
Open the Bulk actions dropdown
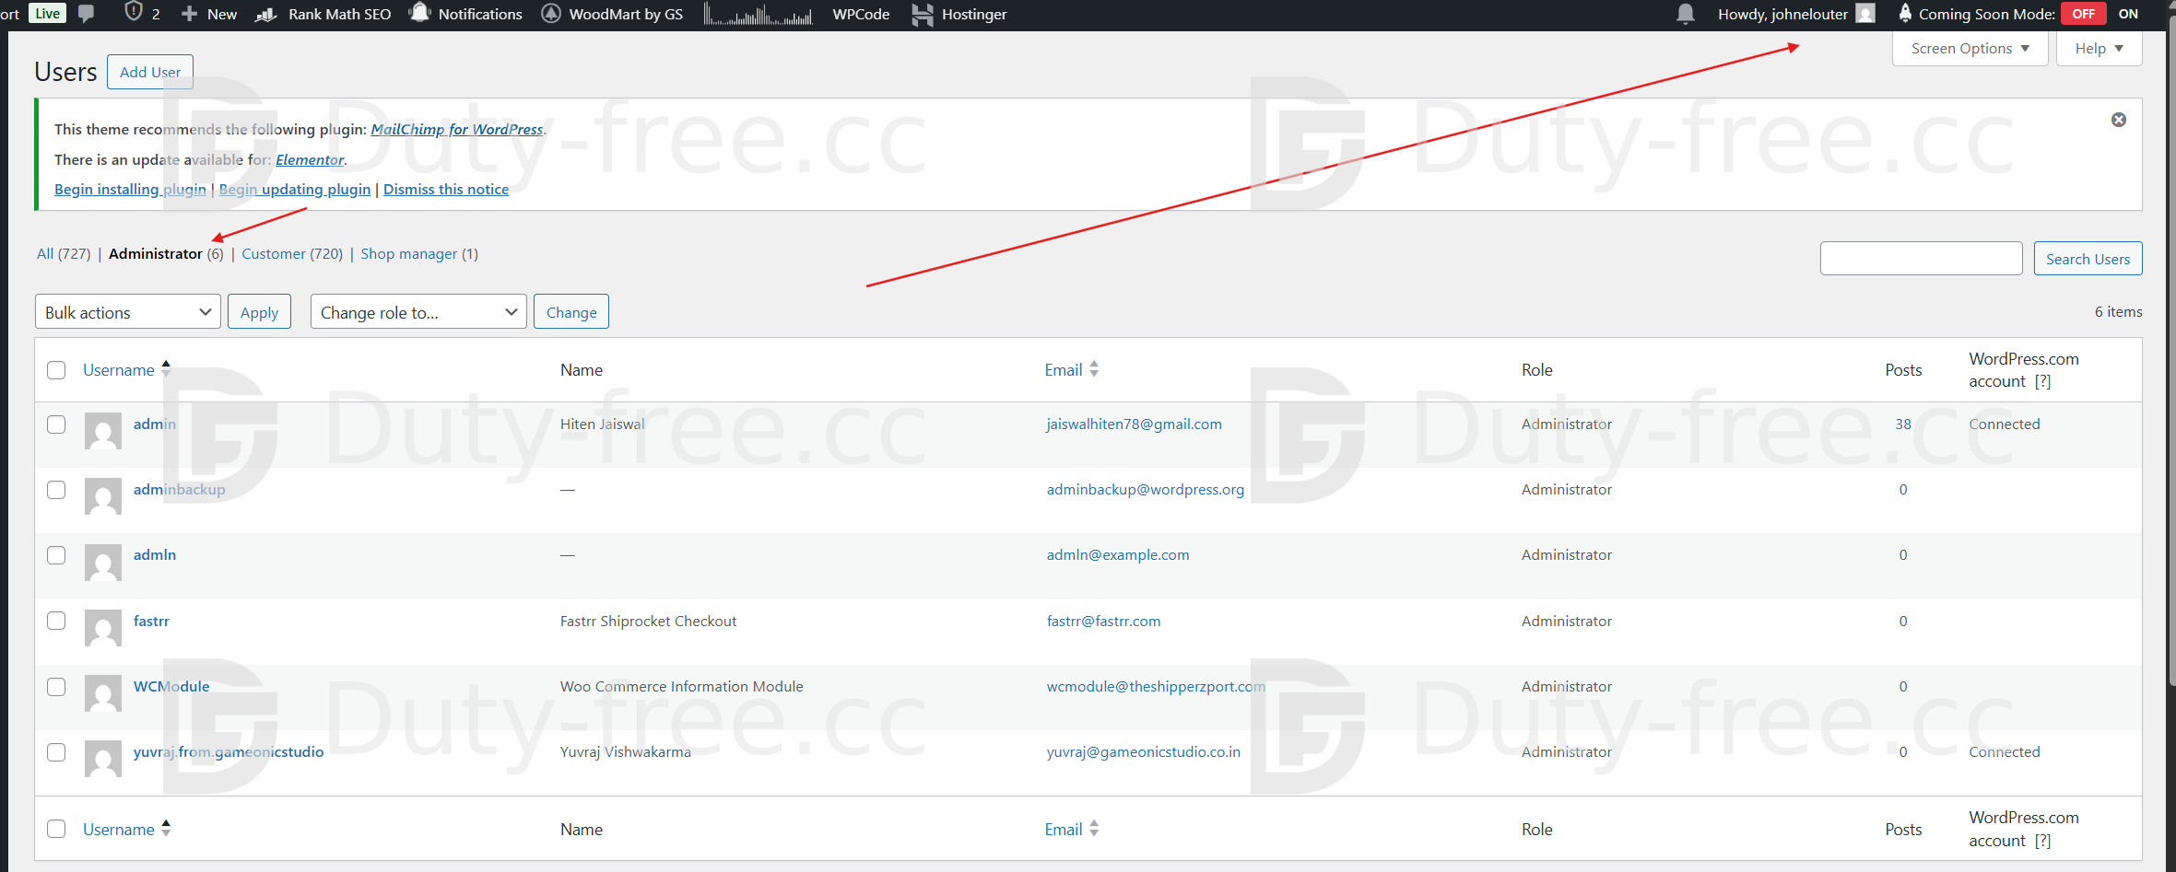point(127,312)
